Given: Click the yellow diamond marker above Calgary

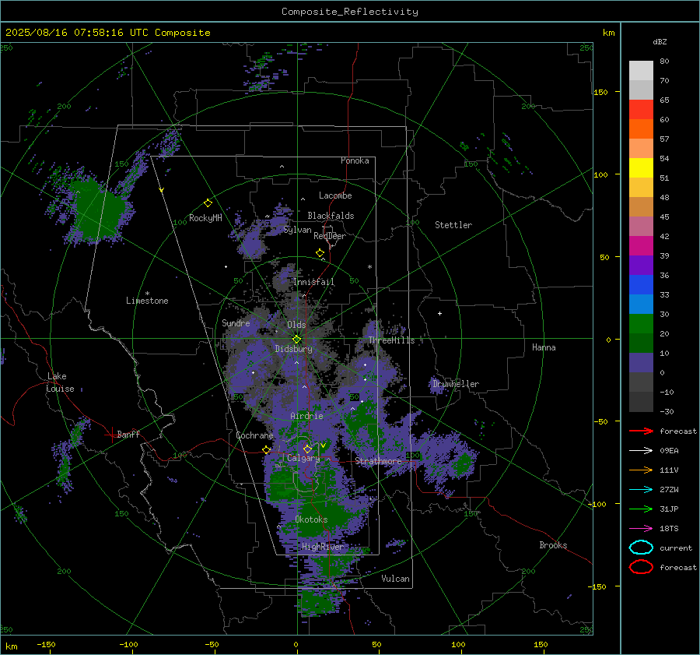Looking at the screenshot, I should pos(307,449).
